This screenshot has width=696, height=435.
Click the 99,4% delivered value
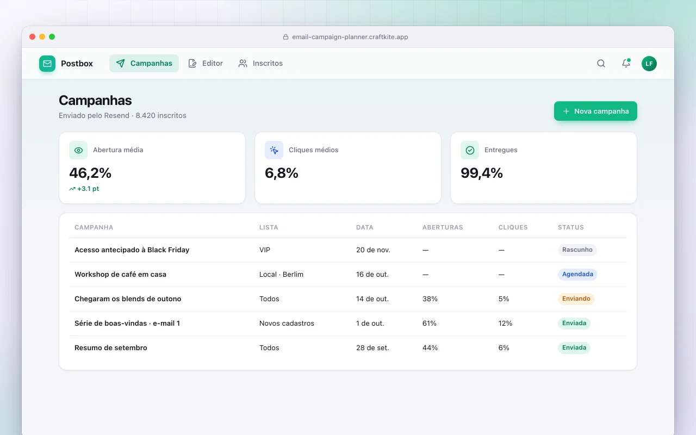click(482, 173)
